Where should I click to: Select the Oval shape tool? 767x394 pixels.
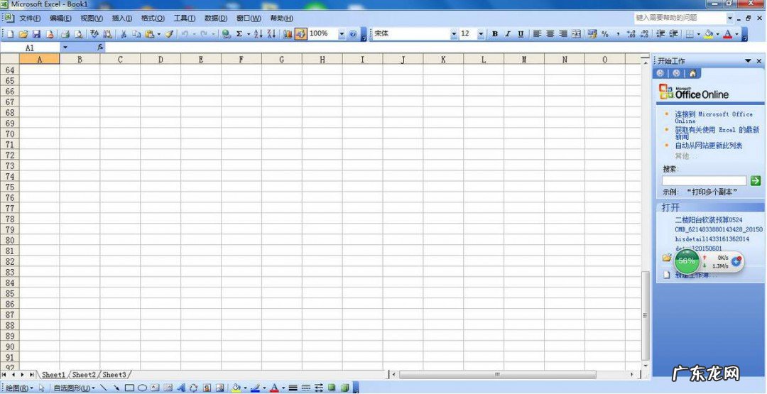[x=142, y=388]
